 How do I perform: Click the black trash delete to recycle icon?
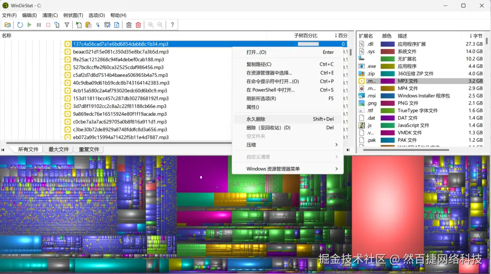coord(129,25)
